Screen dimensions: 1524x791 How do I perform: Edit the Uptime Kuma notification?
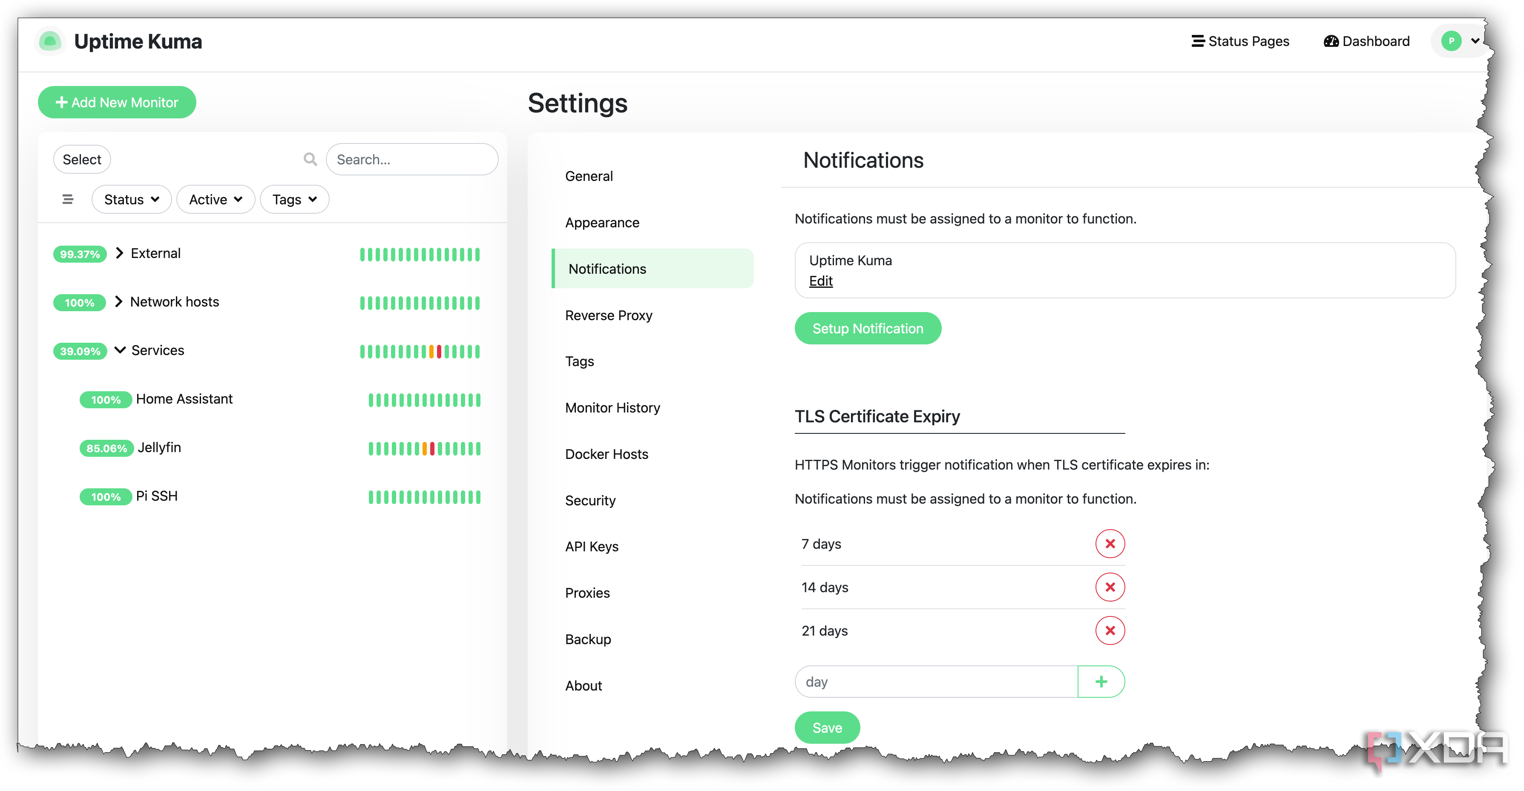click(x=820, y=281)
